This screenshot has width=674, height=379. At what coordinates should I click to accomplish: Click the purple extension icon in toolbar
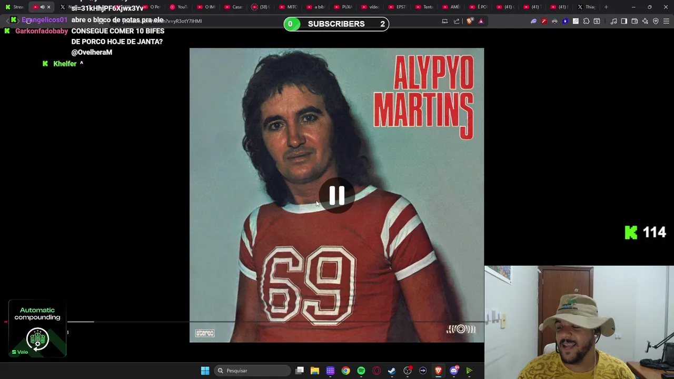click(x=533, y=21)
